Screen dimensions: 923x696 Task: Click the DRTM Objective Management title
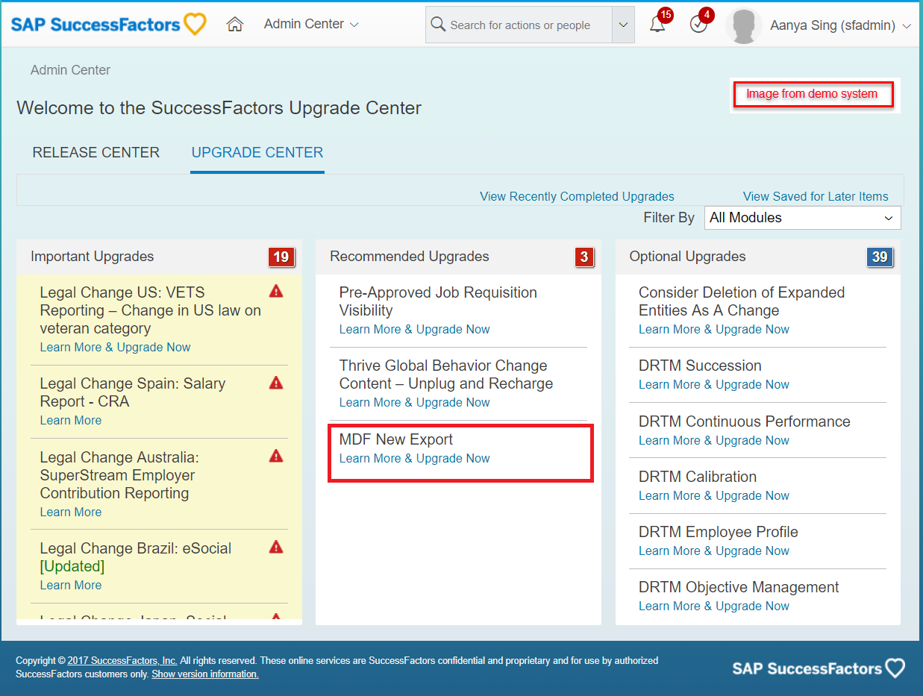[739, 587]
